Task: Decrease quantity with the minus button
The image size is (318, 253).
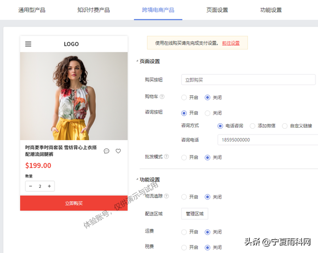Action: click(31, 186)
